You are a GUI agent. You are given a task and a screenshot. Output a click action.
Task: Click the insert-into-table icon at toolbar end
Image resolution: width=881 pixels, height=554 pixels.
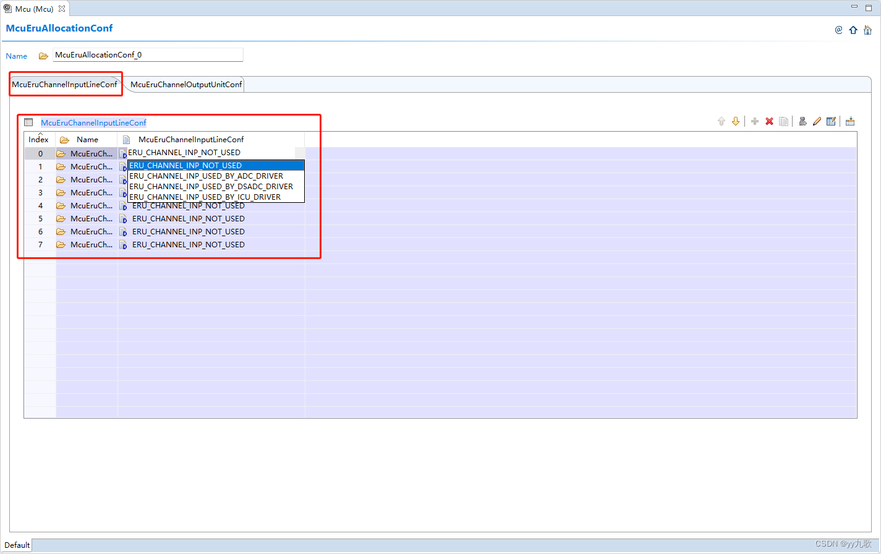[x=850, y=121]
